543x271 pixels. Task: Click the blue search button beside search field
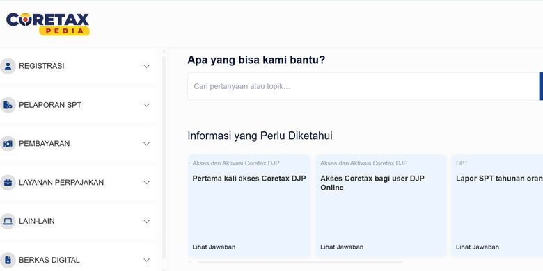(x=541, y=86)
